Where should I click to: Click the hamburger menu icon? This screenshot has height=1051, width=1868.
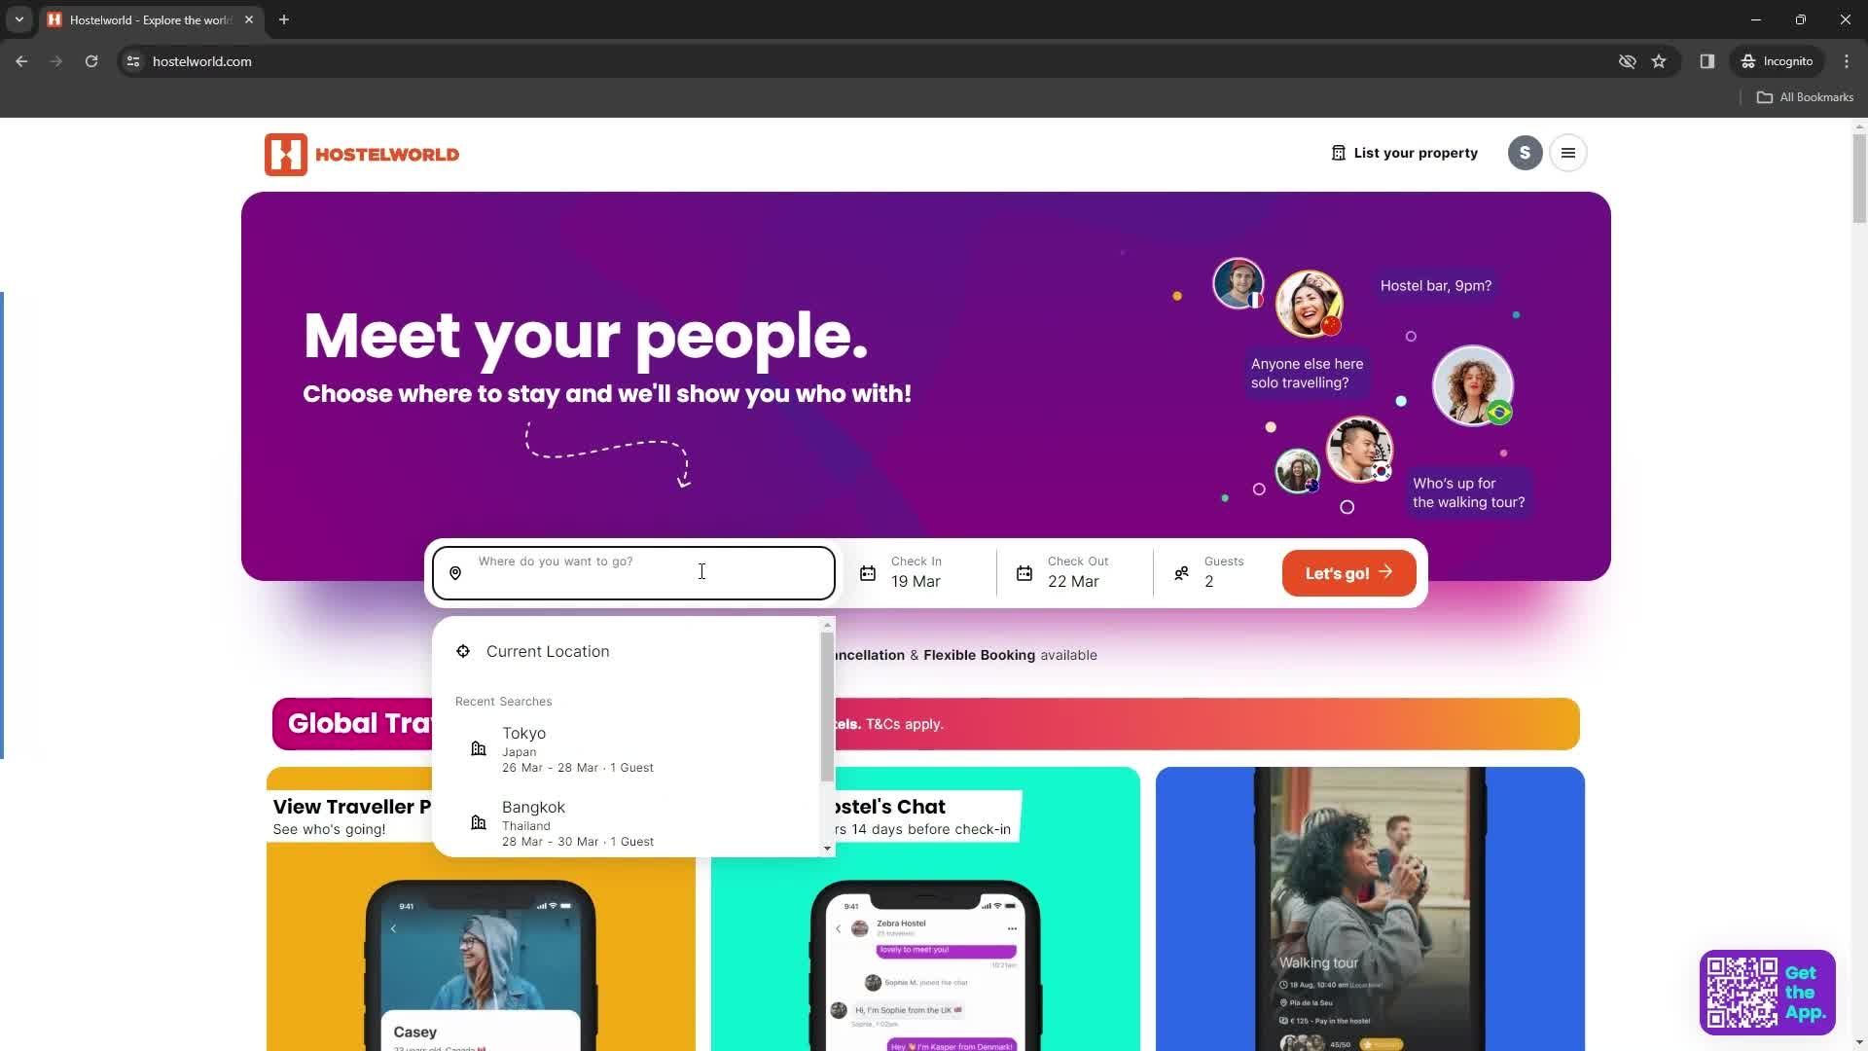[x=1570, y=153]
